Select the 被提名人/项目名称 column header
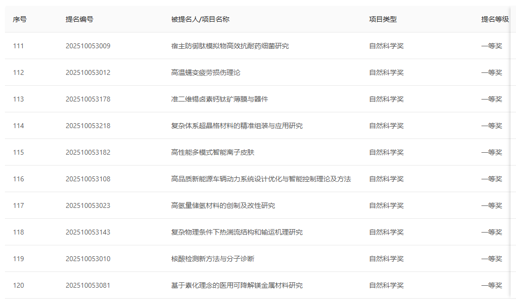The height and width of the screenshot is (304, 516). coord(198,20)
